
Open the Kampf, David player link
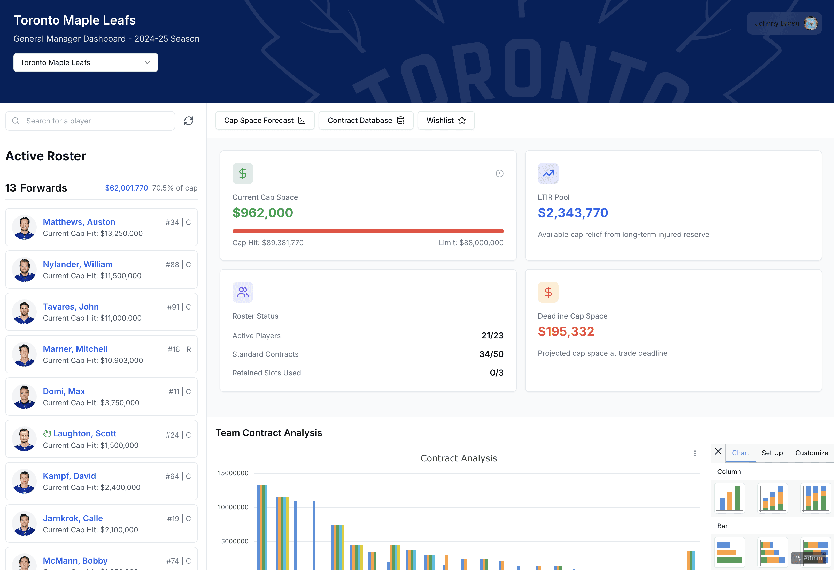69,476
